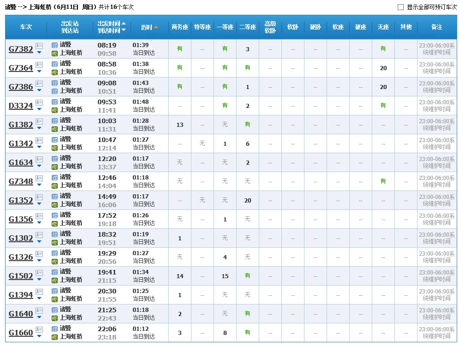Screen dimensions: 459x346
Task: Click the stopover info icon beside G7382
Action: coord(39,46)
